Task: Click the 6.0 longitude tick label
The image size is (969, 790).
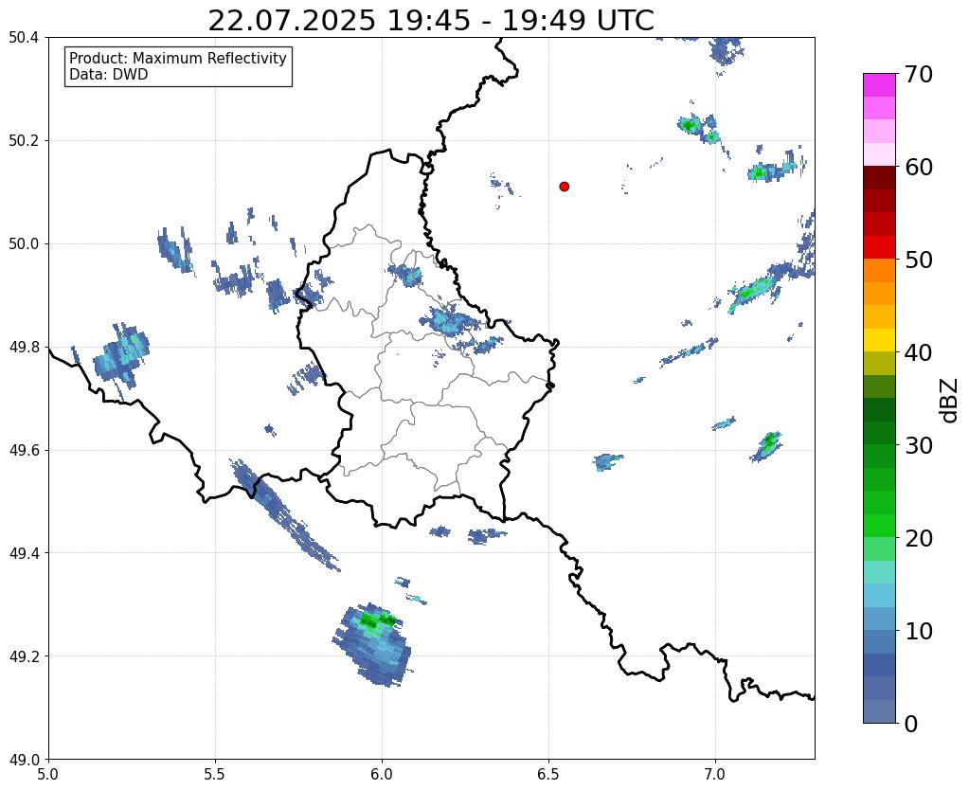Action: point(382,774)
